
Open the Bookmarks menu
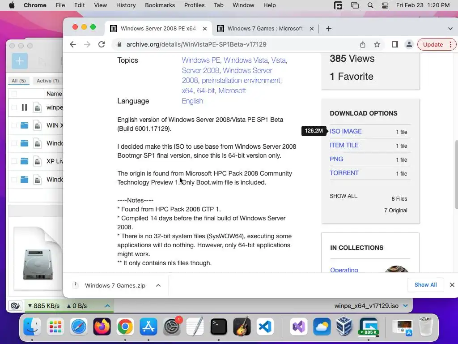[160, 5]
